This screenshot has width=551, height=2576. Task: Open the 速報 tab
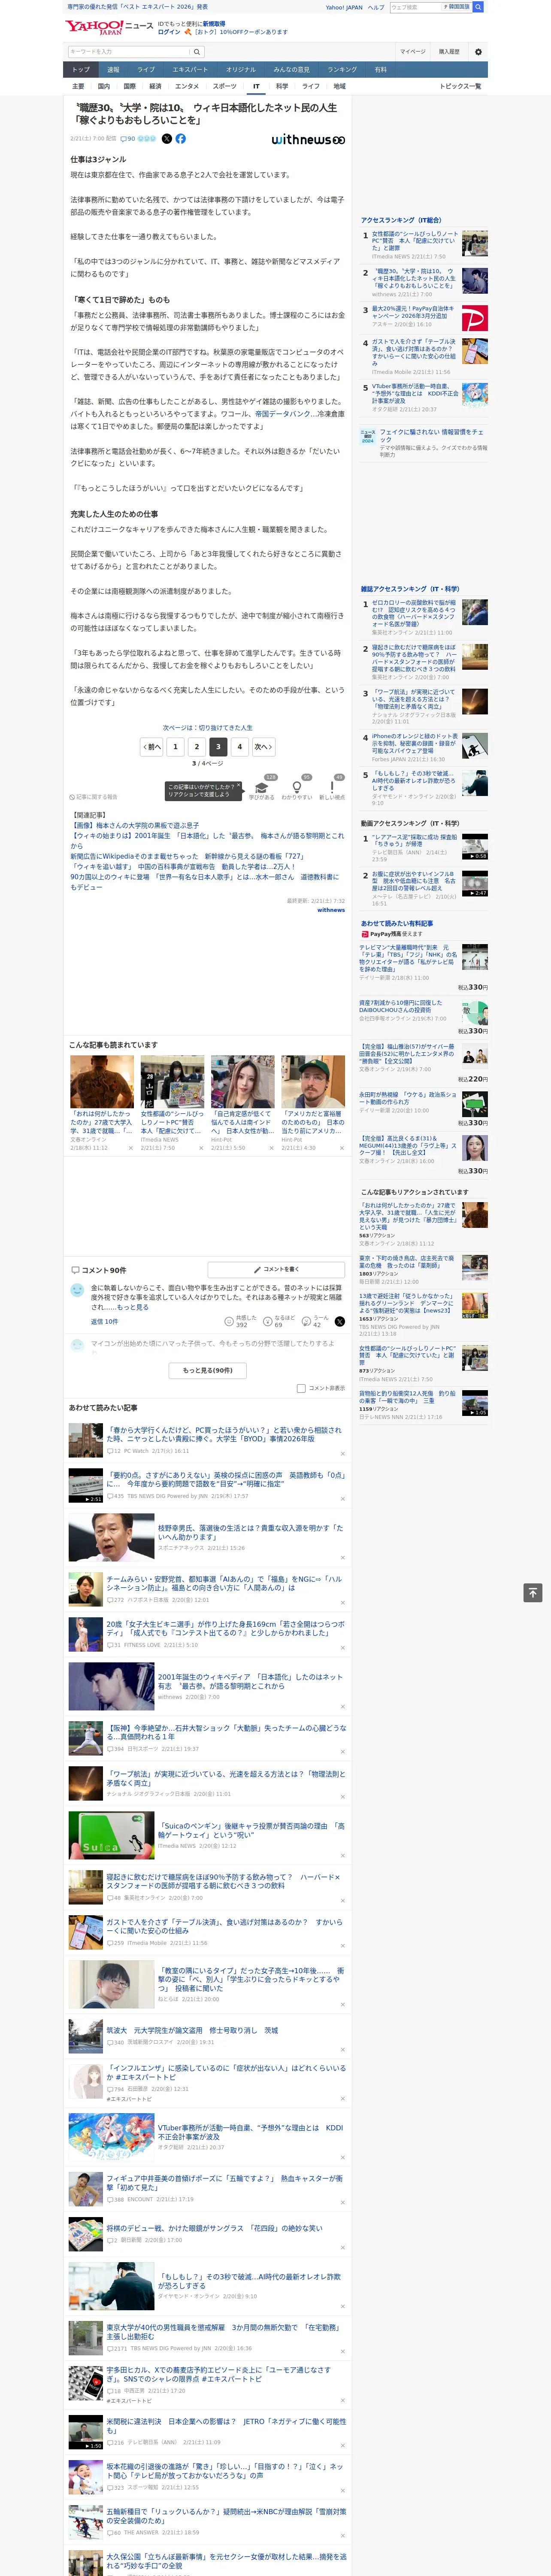pyautogui.click(x=113, y=70)
